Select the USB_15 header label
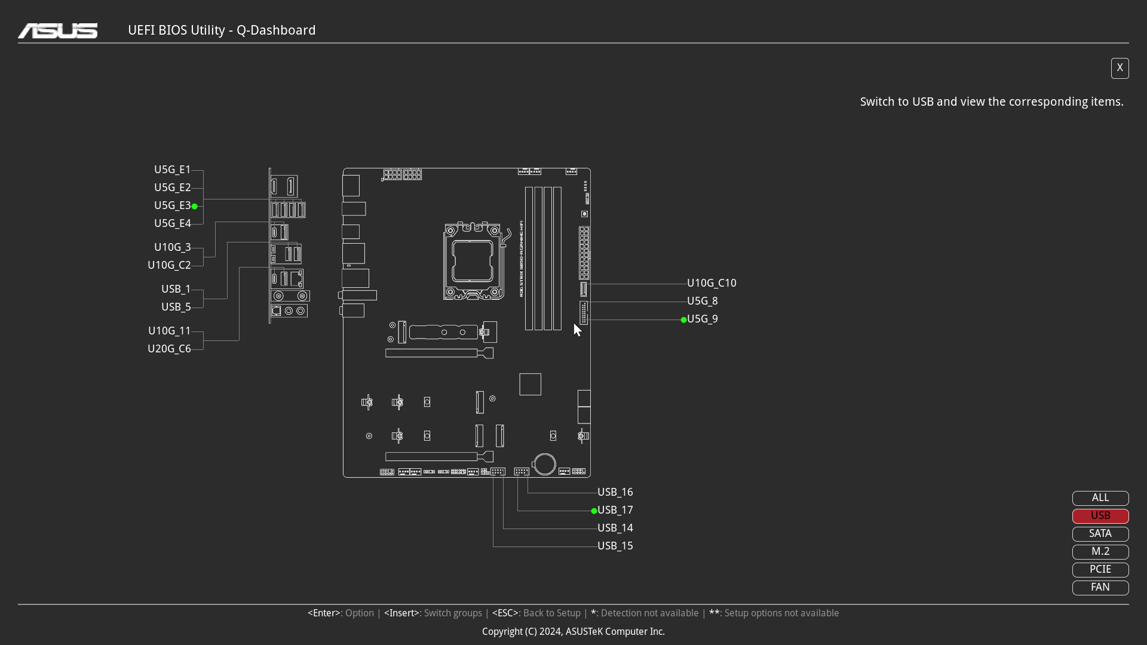This screenshot has width=1147, height=645. (615, 546)
